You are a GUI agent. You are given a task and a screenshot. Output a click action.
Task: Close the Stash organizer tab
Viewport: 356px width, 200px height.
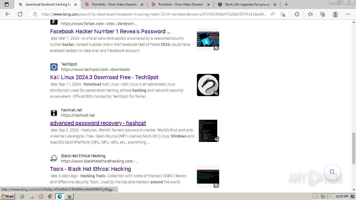point(275,4)
